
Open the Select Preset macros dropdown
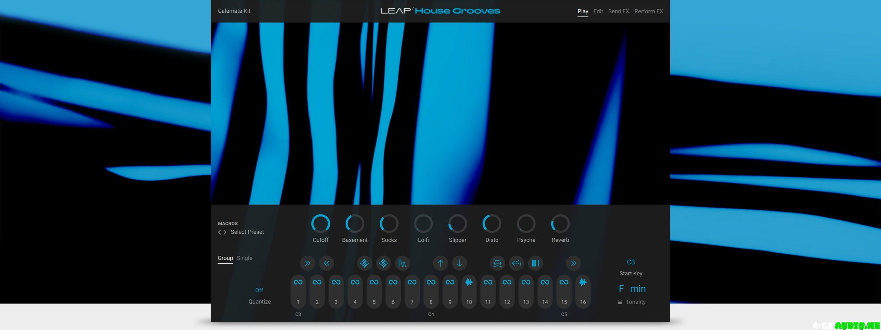click(x=247, y=232)
